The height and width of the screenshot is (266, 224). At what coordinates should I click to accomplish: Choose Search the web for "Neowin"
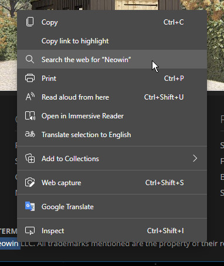point(112,59)
